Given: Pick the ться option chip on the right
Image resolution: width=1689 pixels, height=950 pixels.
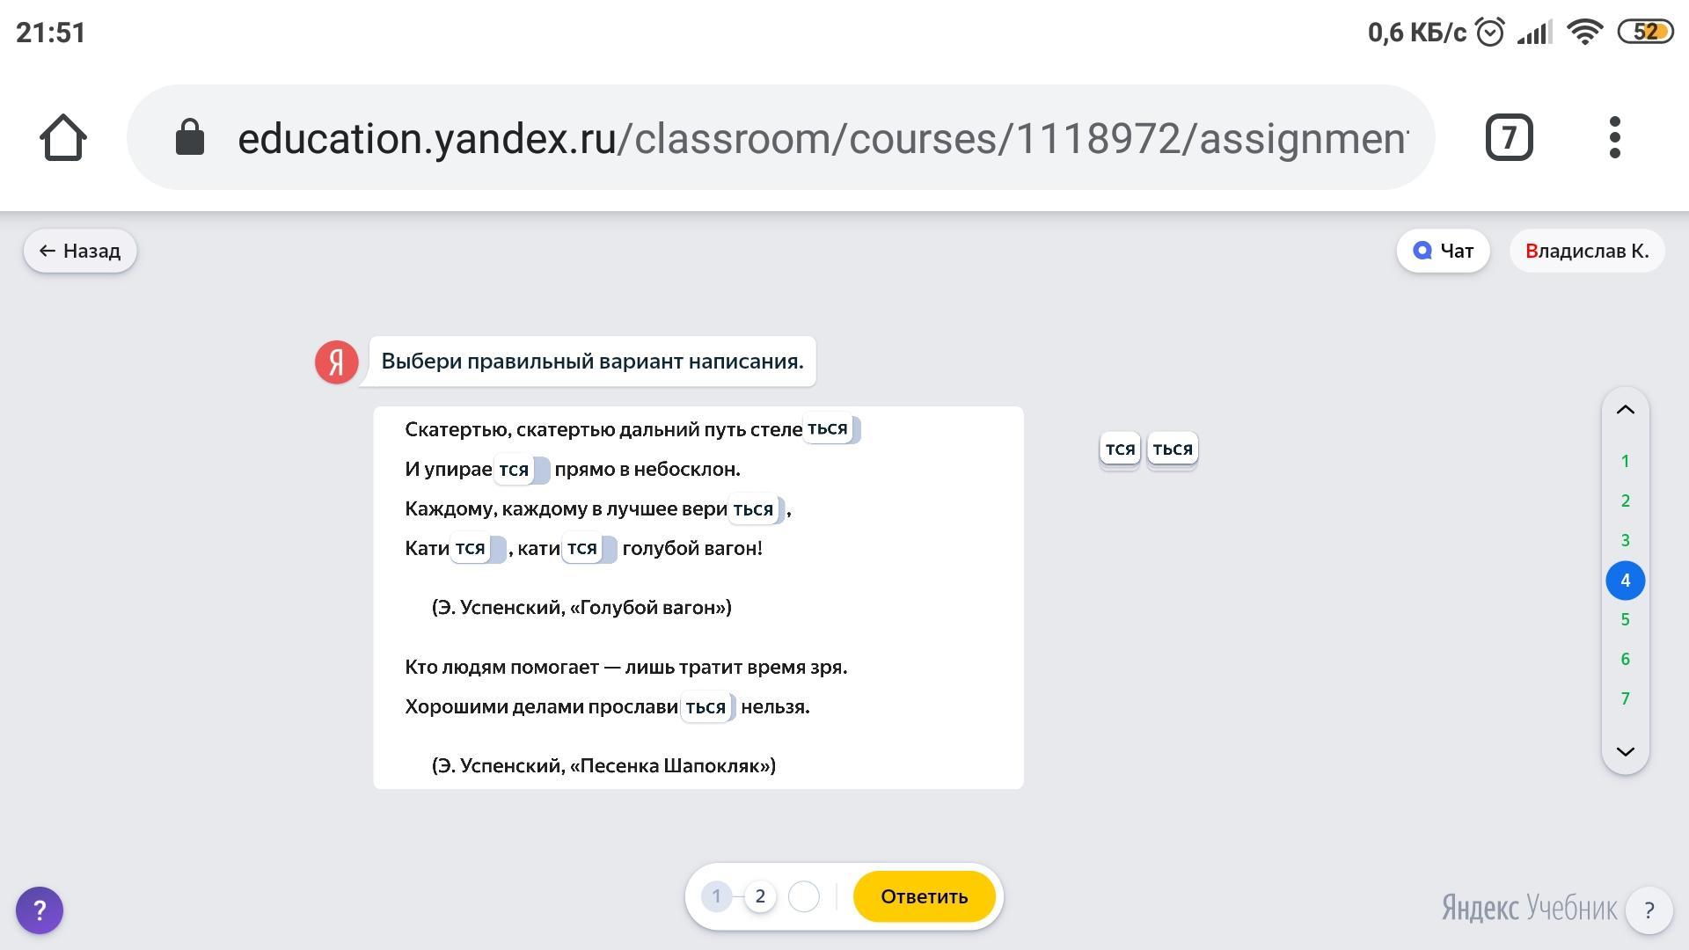Looking at the screenshot, I should [x=1172, y=449].
